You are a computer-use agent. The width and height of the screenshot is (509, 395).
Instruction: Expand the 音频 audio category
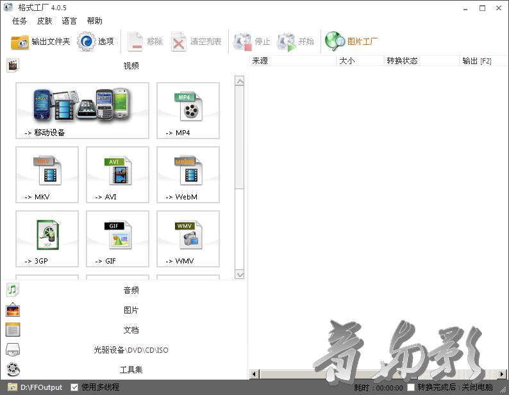[x=131, y=290]
